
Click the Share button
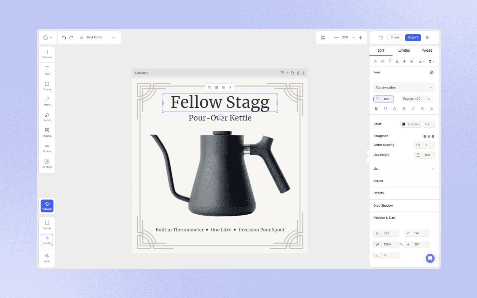pos(395,37)
